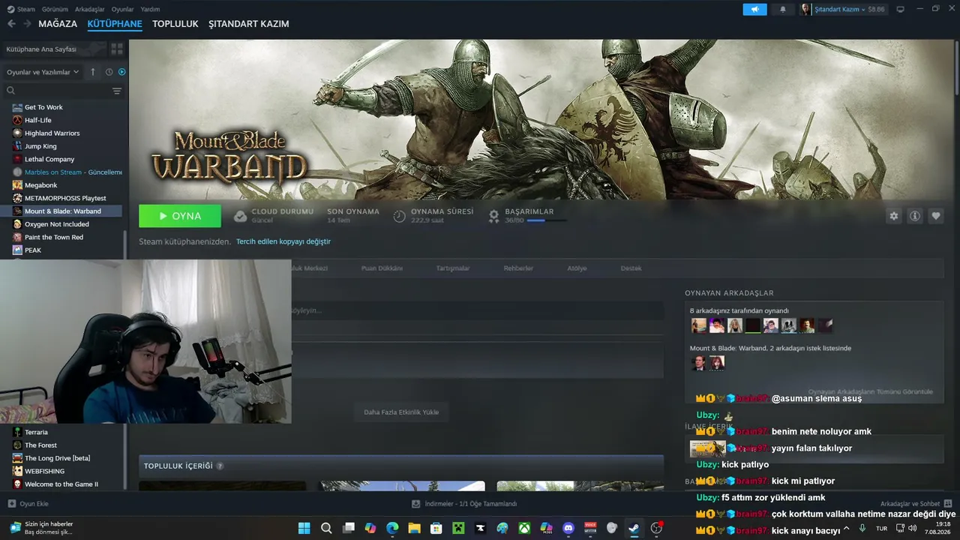The height and width of the screenshot is (540, 960).
Task: Open Destek game tab
Action: click(x=631, y=268)
